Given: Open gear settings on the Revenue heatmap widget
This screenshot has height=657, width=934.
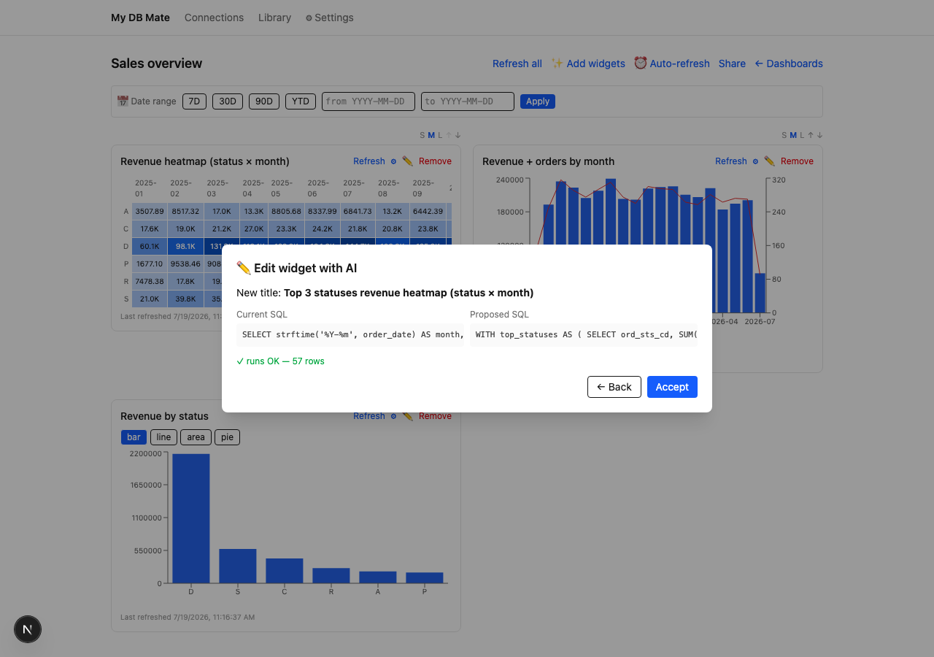Looking at the screenshot, I should [x=393, y=161].
